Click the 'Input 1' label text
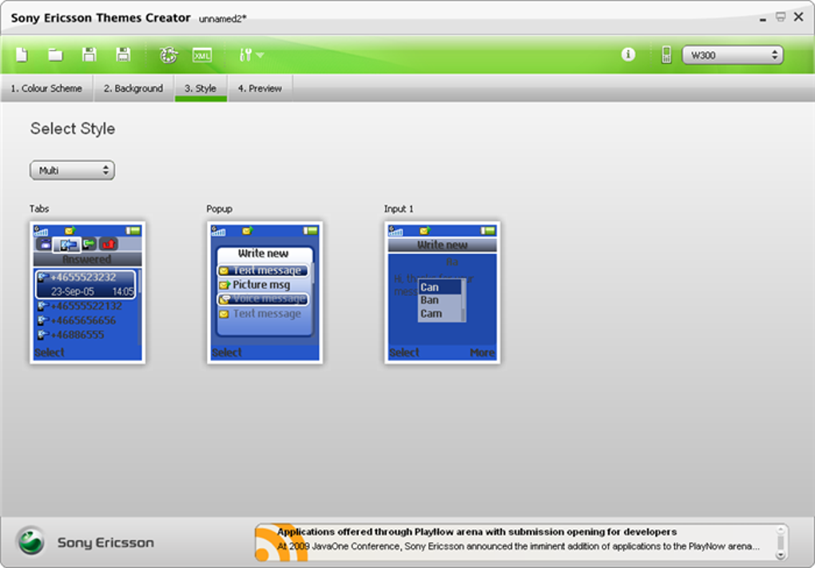Image resolution: width=815 pixels, height=568 pixels. 399,209
